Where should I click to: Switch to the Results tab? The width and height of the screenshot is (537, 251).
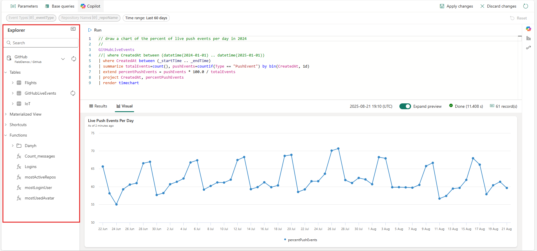[98, 106]
